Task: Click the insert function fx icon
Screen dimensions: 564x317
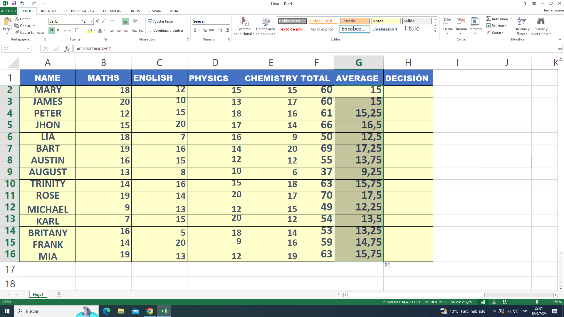Action: 67,49
